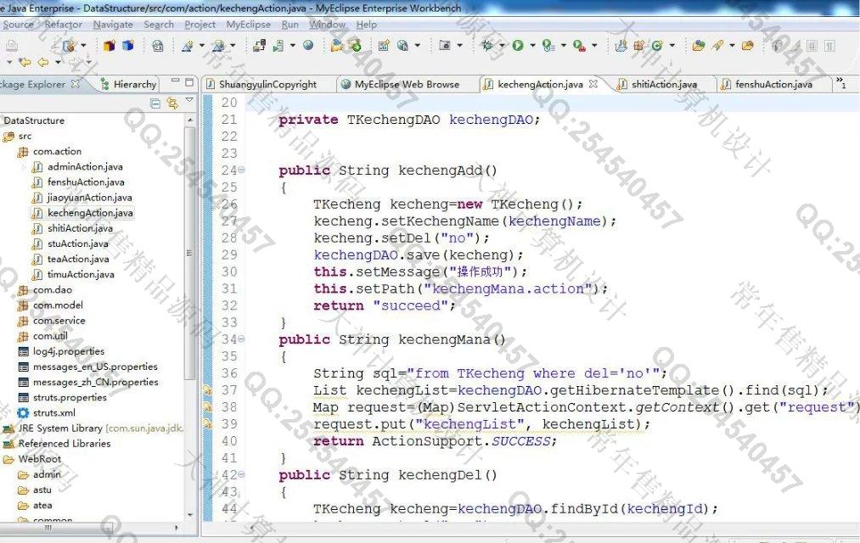This screenshot has width=860, height=543.
Task: Open the Run dropdown arrow
Action: (532, 46)
